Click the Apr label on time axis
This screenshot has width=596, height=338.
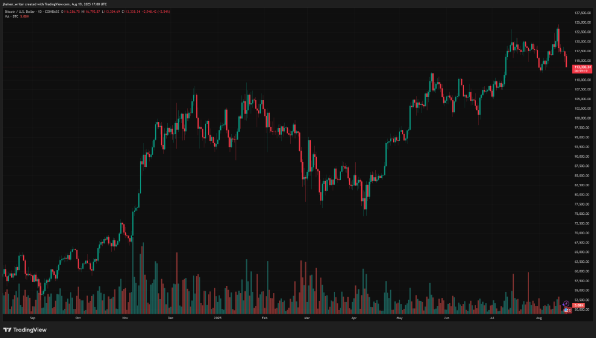coord(354,317)
